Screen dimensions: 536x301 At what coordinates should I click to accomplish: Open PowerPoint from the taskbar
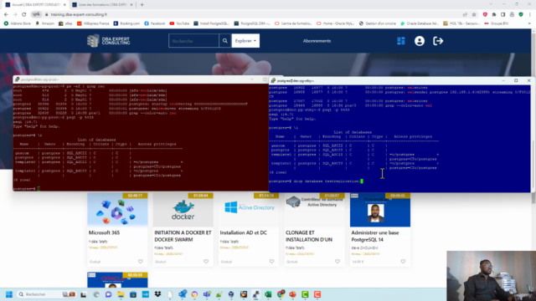pyautogui.click(x=292, y=294)
